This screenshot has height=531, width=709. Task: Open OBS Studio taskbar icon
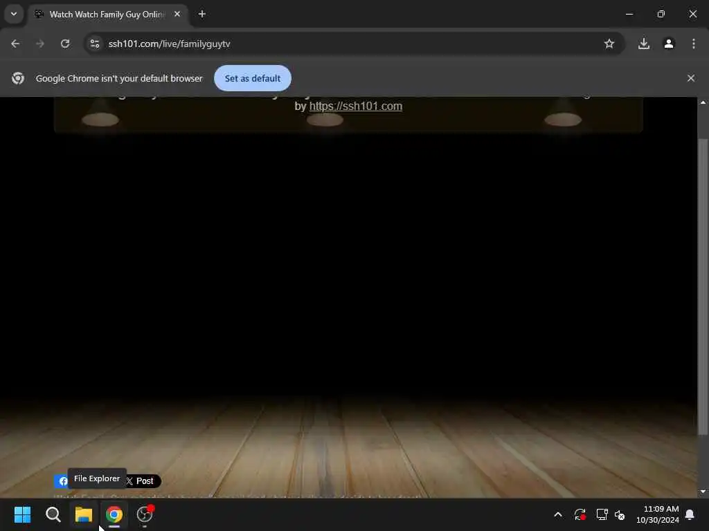pyautogui.click(x=145, y=514)
